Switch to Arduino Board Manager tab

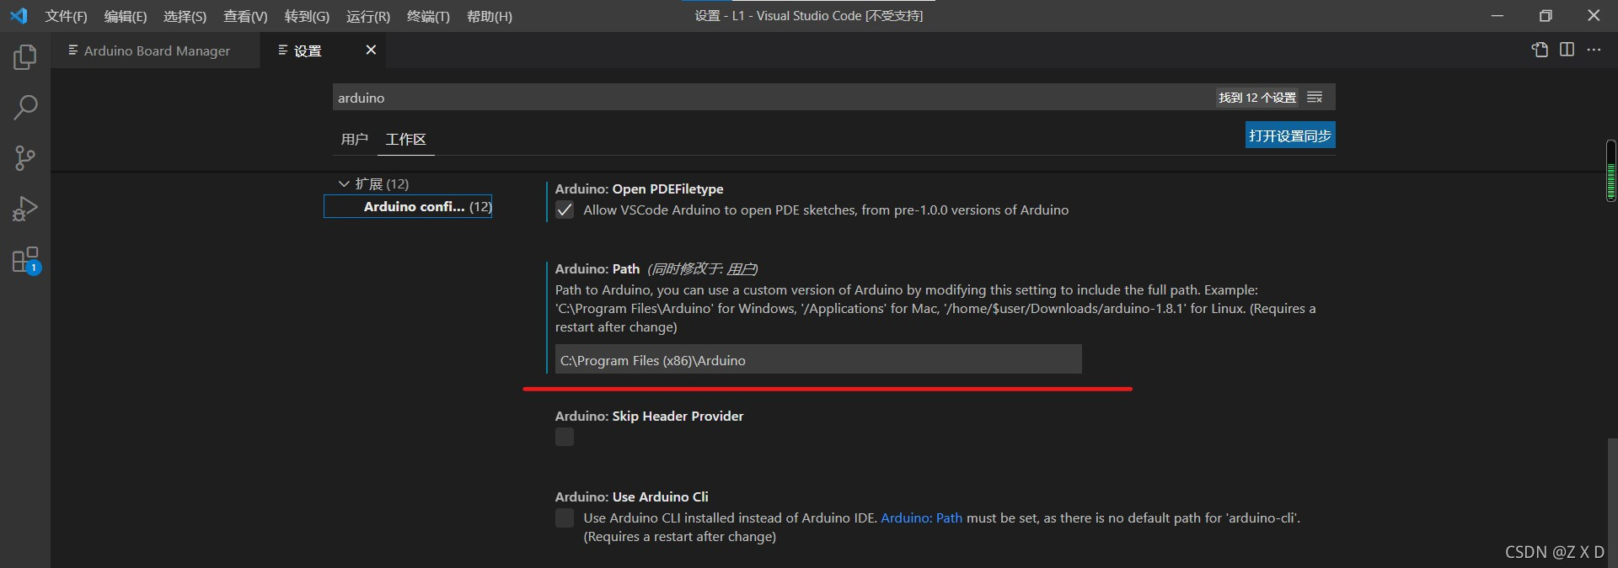point(156,50)
